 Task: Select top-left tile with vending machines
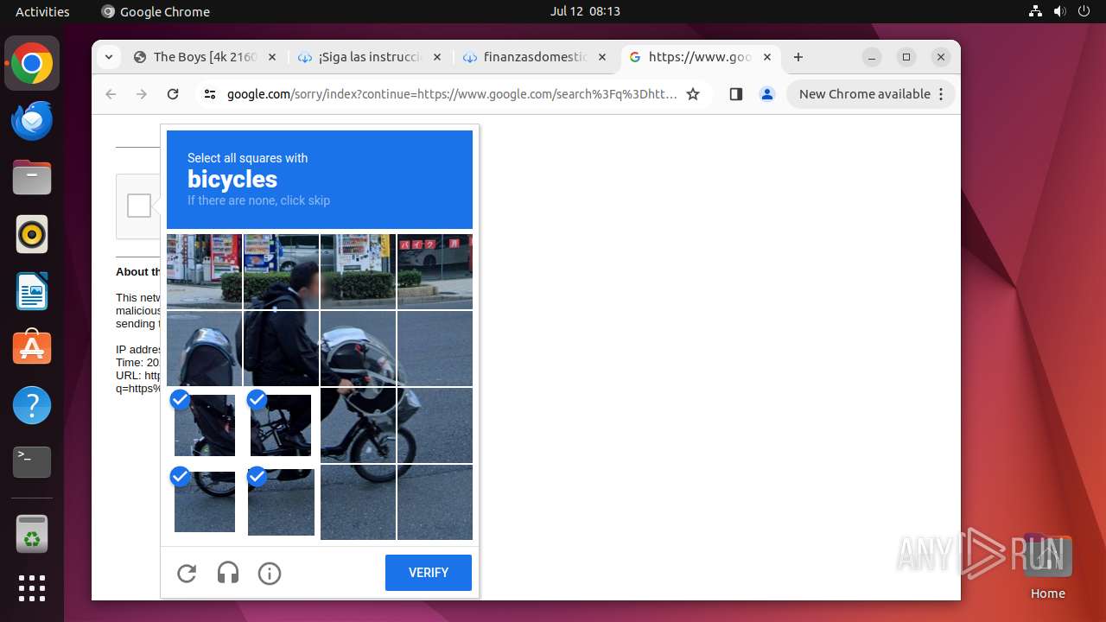pyautogui.click(x=204, y=271)
